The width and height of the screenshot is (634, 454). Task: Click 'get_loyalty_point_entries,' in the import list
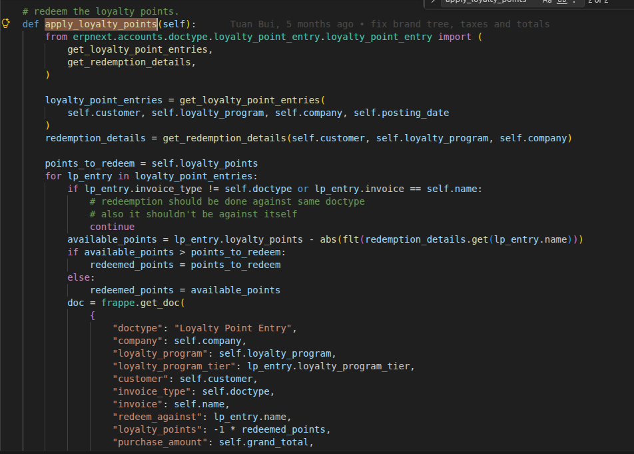pos(140,49)
